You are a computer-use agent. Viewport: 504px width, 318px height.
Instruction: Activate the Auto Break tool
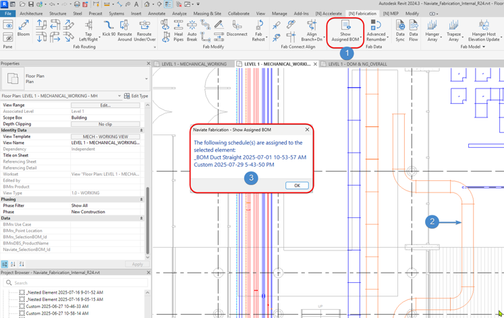192,30
